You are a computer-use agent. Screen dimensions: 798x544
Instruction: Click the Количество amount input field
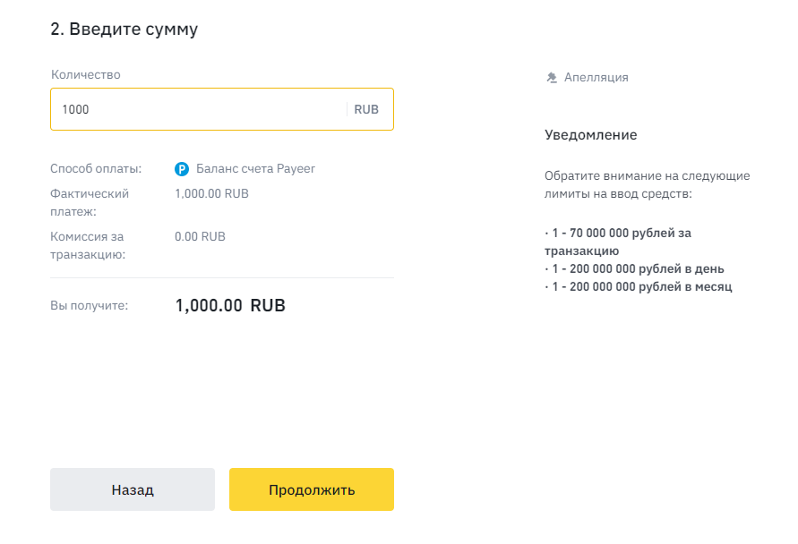(197, 109)
